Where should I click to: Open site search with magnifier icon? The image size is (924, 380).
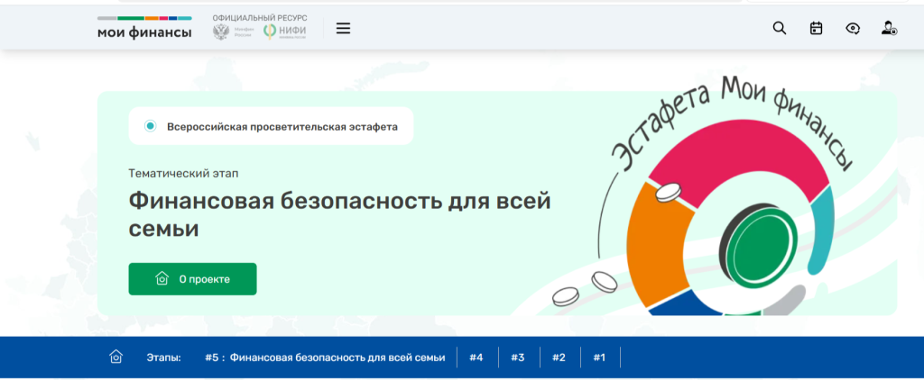[780, 28]
